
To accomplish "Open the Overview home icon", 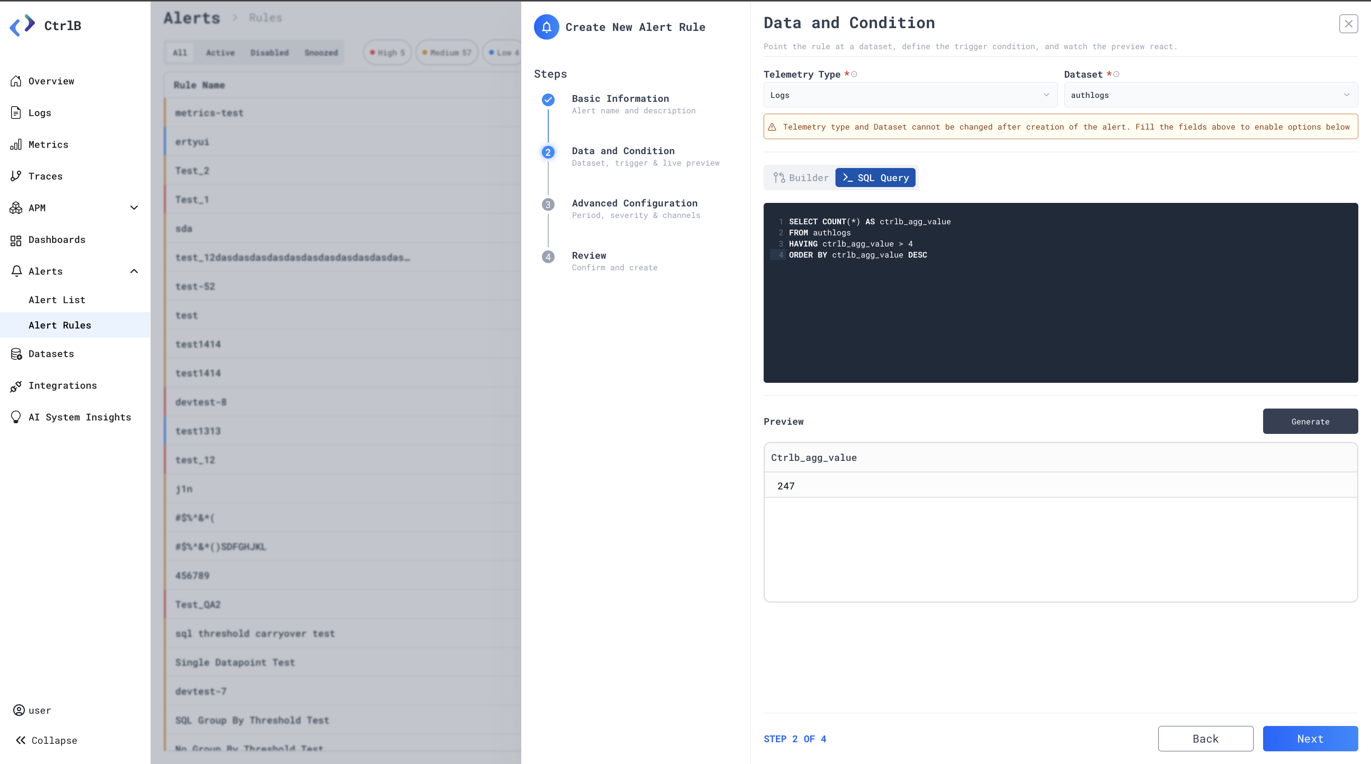I will [x=16, y=81].
